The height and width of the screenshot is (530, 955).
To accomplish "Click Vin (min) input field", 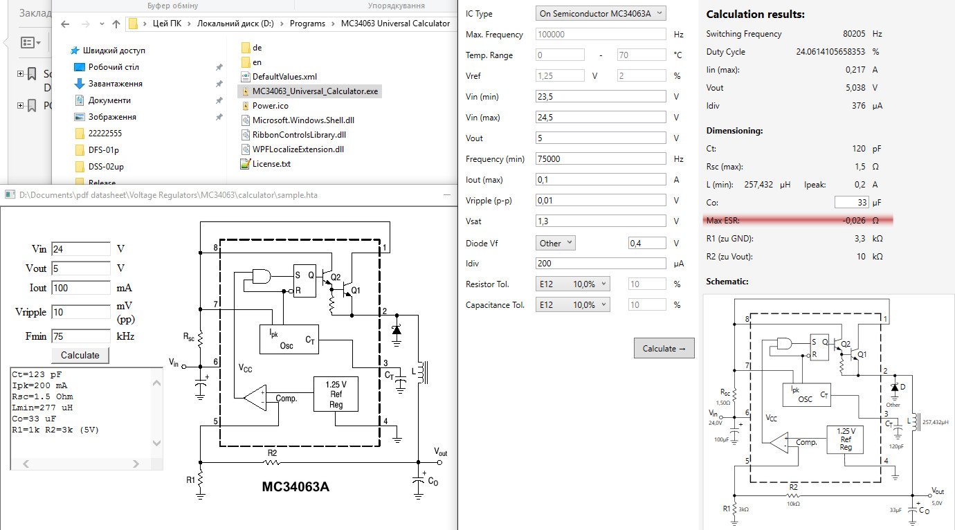I will coord(601,97).
